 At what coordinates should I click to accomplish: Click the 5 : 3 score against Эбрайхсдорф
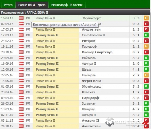coord(136,87)
